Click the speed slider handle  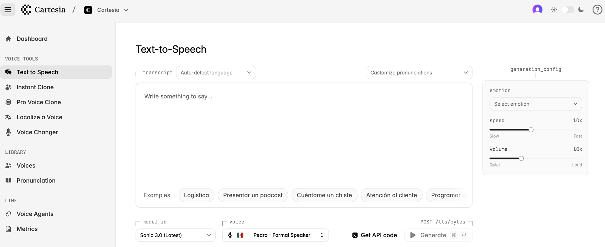(531, 130)
